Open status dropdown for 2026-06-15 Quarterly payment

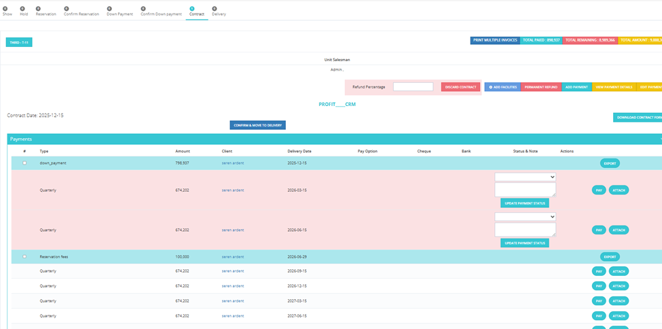(526, 217)
